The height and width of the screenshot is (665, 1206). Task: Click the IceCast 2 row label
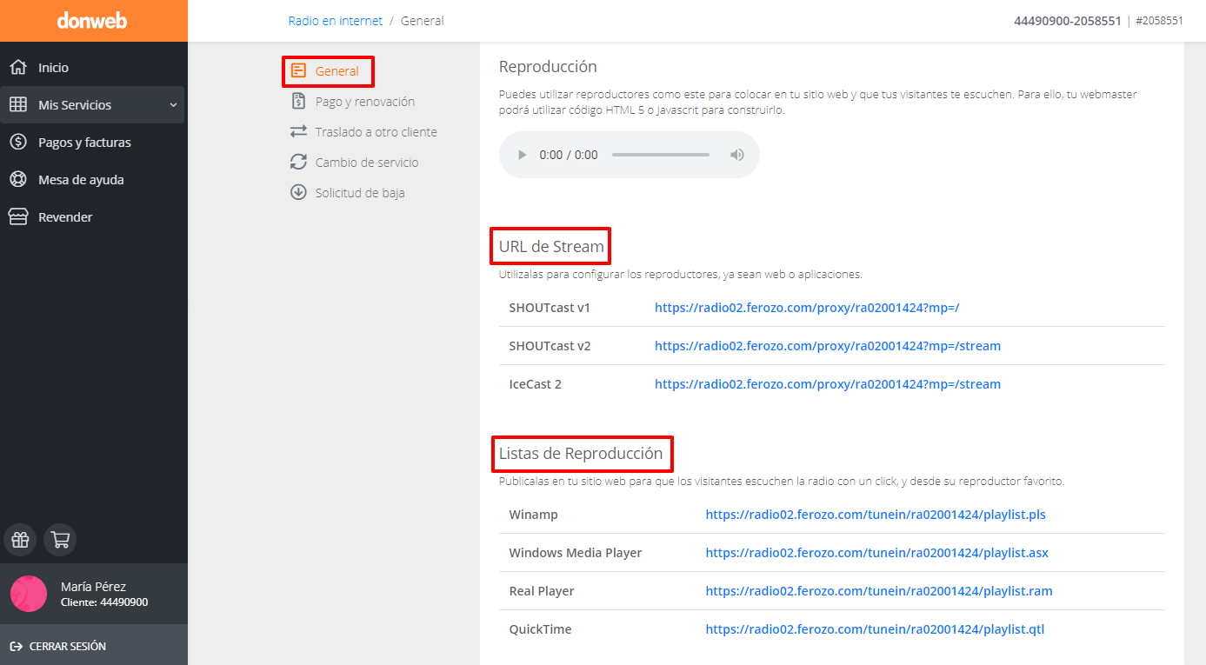(536, 384)
